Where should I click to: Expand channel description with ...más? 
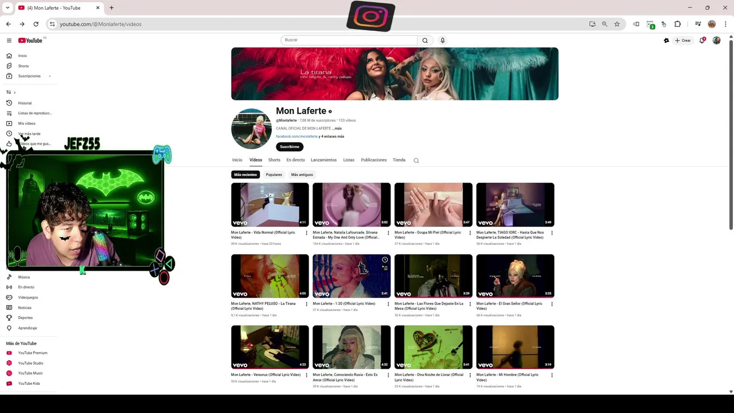(337, 128)
